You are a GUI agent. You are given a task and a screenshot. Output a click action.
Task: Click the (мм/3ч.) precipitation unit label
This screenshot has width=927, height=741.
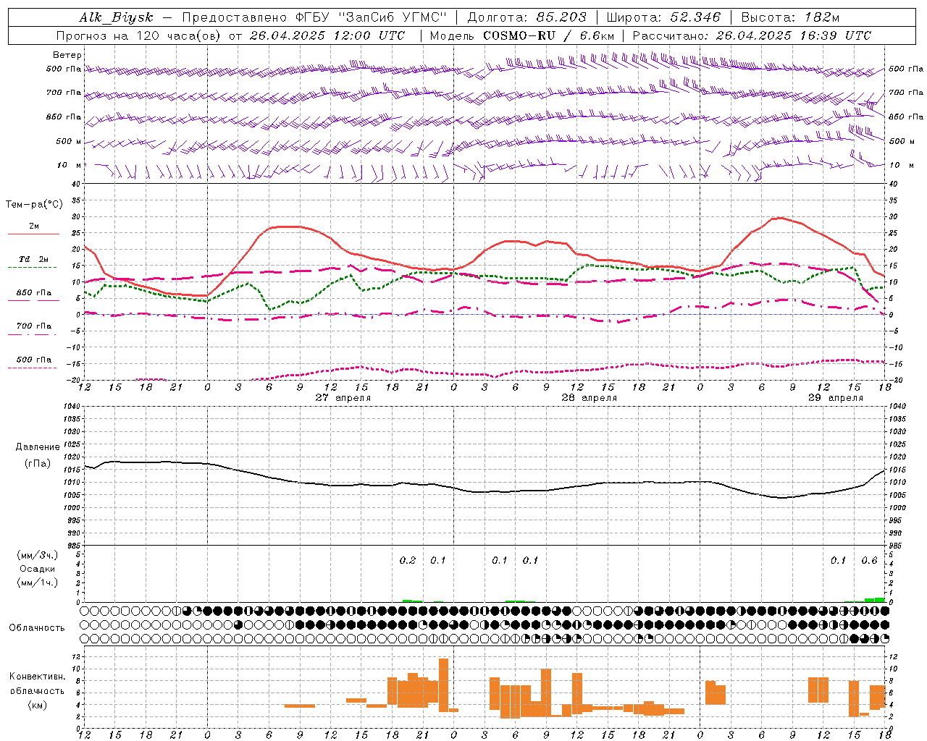[38, 555]
